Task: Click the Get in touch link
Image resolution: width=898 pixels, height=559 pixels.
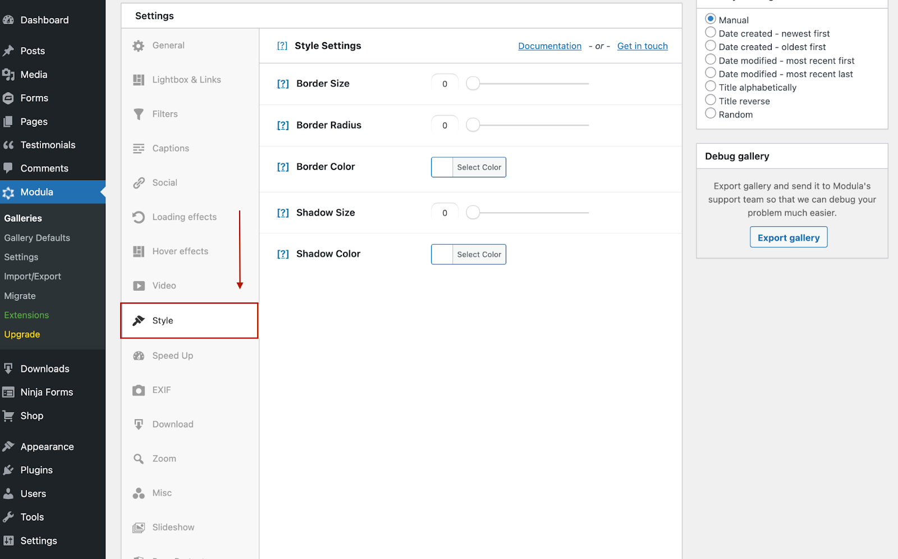Action: click(643, 46)
